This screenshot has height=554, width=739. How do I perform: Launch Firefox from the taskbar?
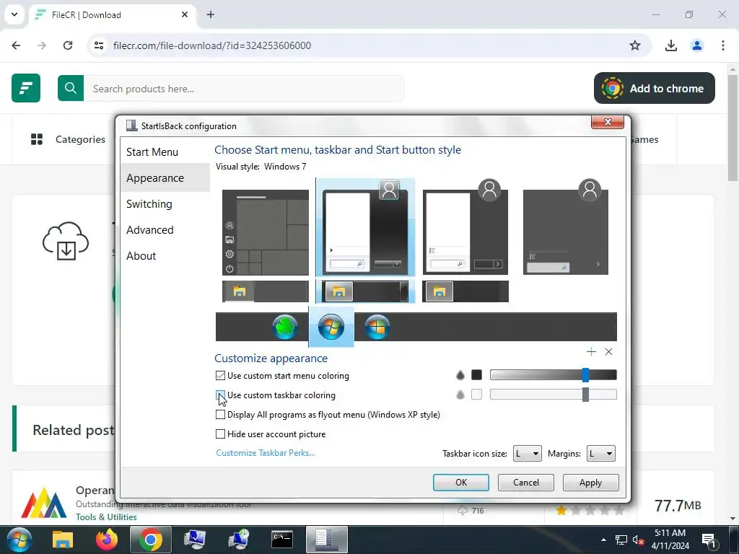(107, 540)
